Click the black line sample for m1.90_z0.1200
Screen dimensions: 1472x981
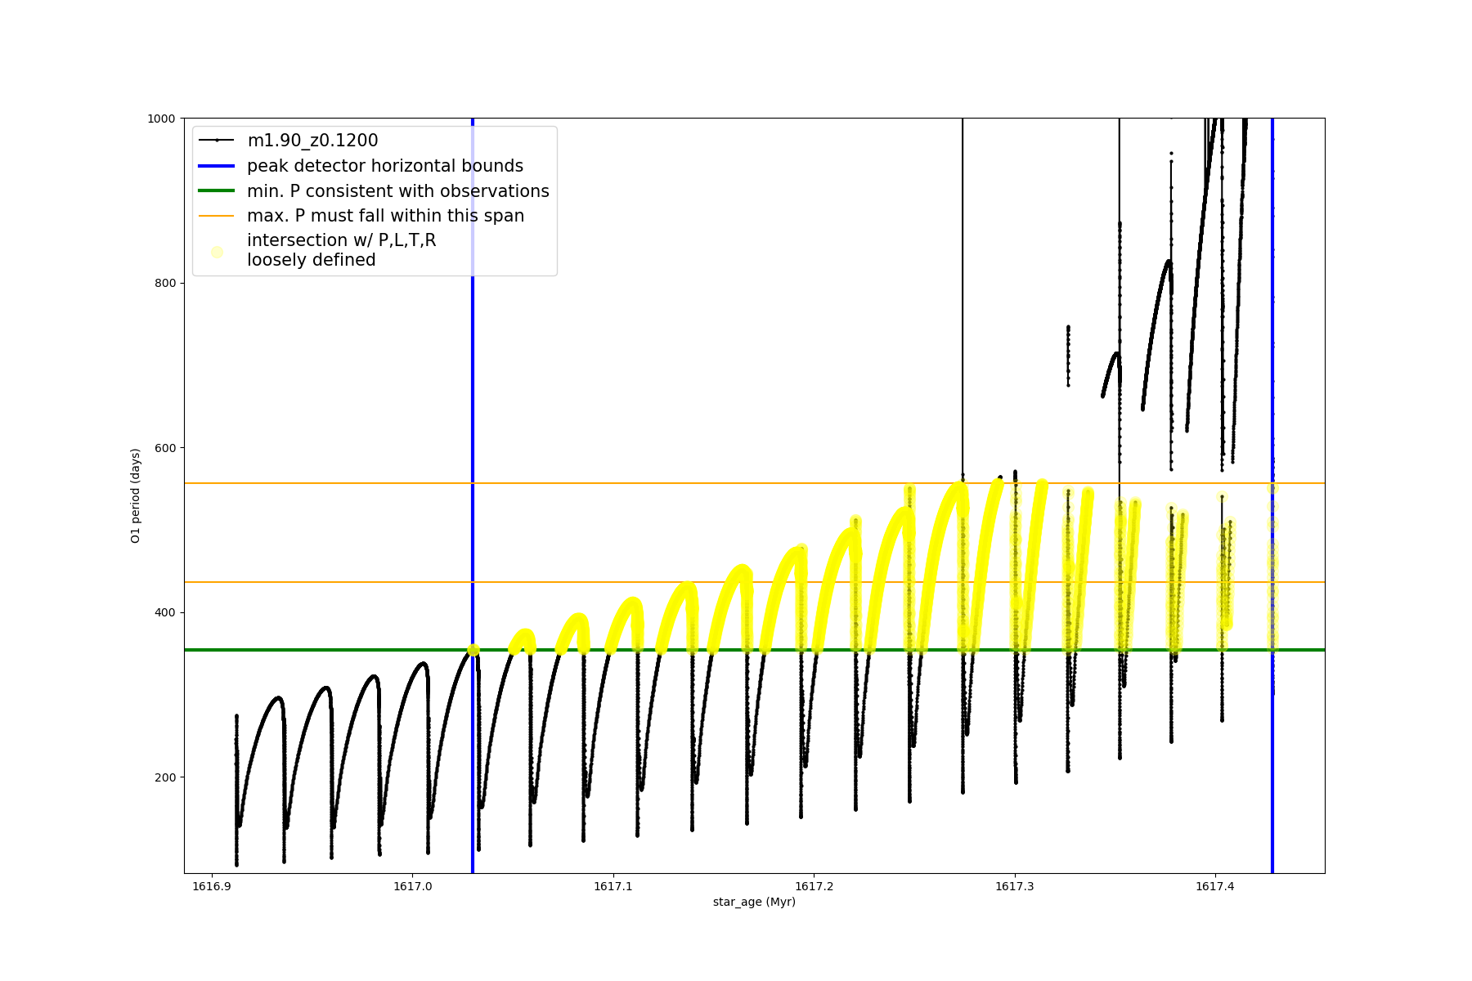click(217, 141)
